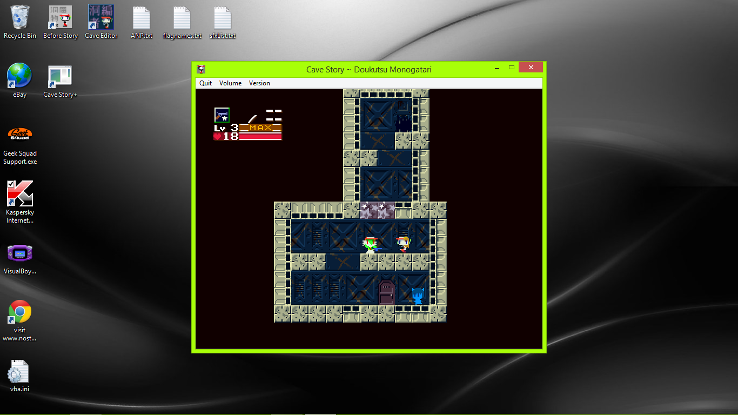Screen dimensions: 738x415
Task: Select the ANP.txt file icon
Action: (142, 22)
